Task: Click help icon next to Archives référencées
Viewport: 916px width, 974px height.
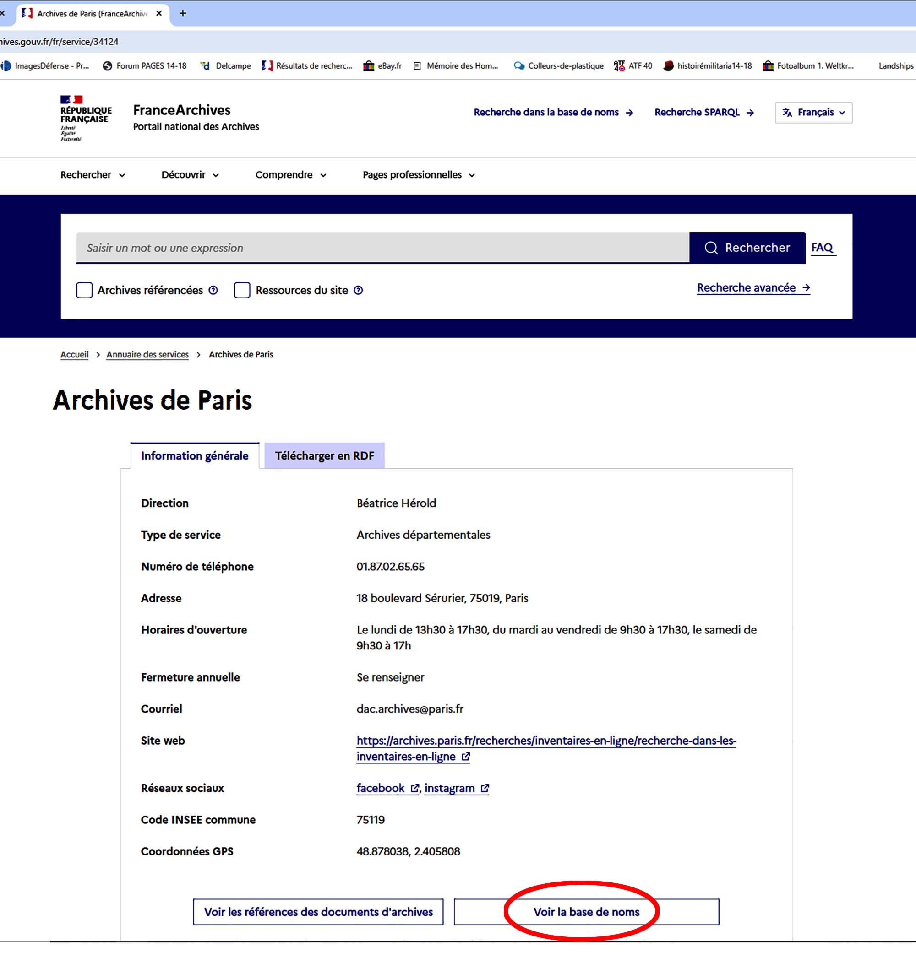Action: point(213,290)
